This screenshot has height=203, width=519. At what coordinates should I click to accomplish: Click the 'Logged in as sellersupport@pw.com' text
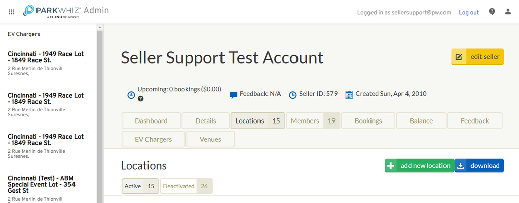[404, 13]
